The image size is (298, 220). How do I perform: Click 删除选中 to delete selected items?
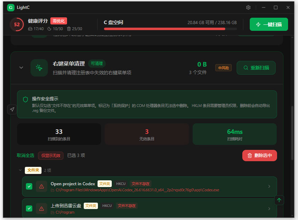coord(259,156)
